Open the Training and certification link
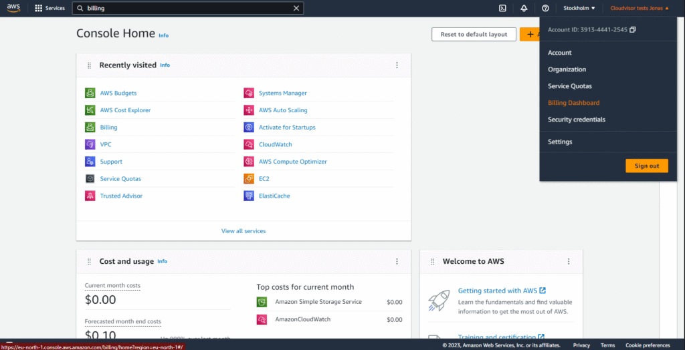 (502, 337)
